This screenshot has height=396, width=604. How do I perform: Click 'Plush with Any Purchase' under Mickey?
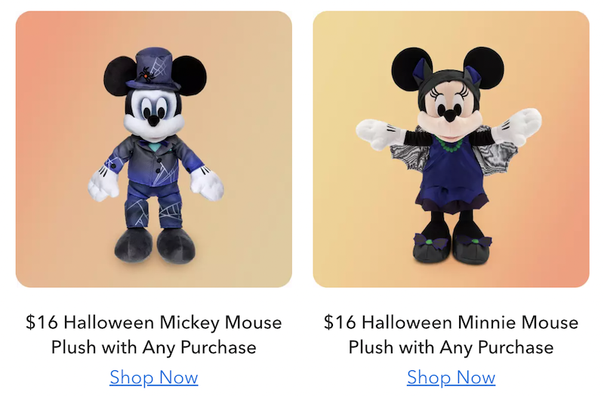pos(154,348)
